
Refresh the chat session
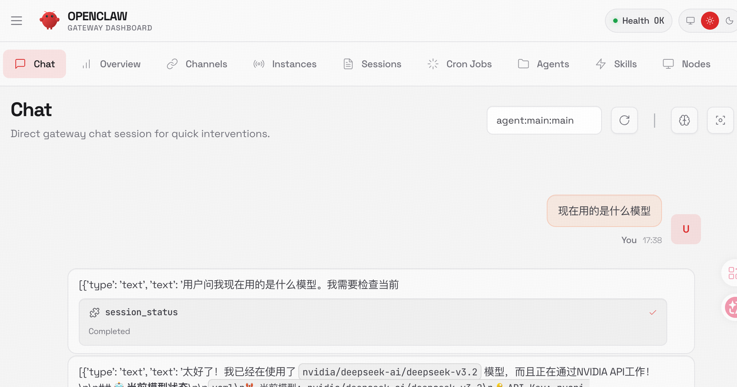[624, 120]
